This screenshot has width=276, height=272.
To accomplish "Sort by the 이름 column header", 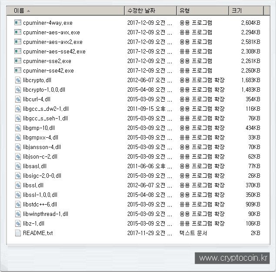I will (66, 11).
